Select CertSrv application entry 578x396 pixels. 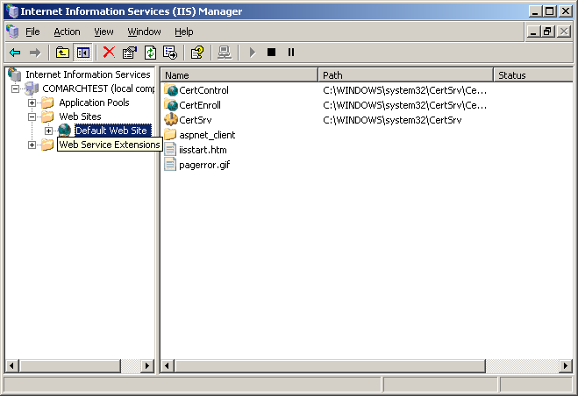[x=196, y=120]
